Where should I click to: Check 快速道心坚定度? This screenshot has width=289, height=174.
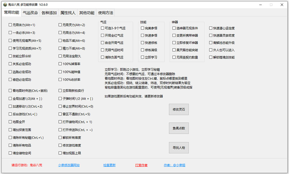point(222,28)
